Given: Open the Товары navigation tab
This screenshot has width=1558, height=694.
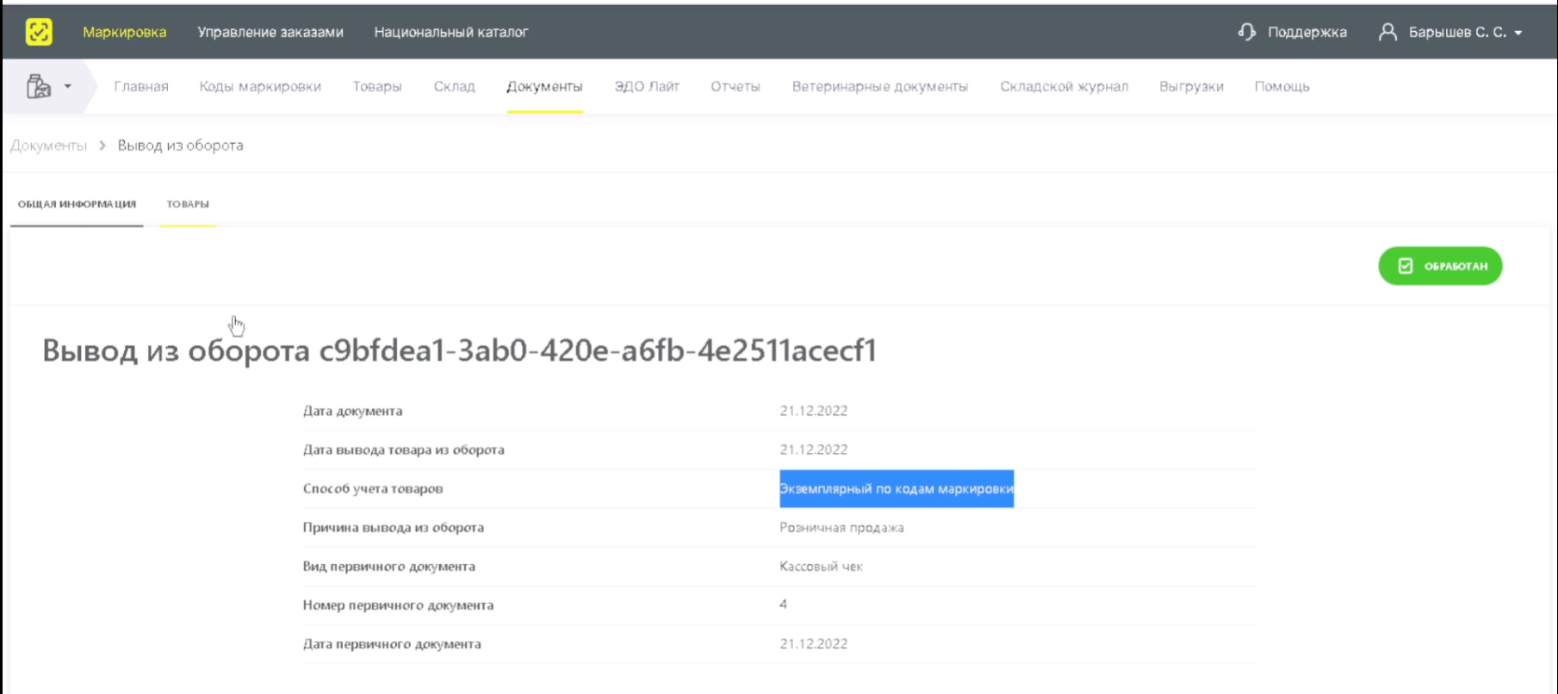Looking at the screenshot, I should (377, 86).
